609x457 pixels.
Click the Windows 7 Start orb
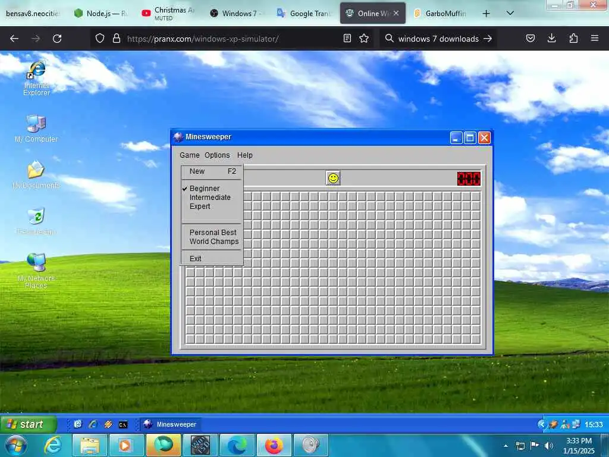pyautogui.click(x=16, y=445)
